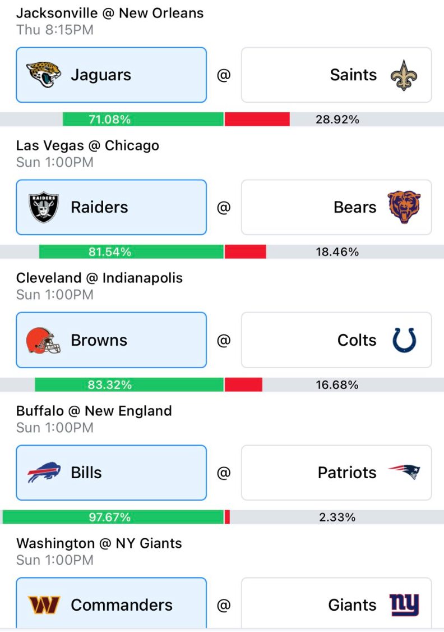This screenshot has width=444, height=632.
Task: Click the Raiders shield logo
Action: coord(44,207)
